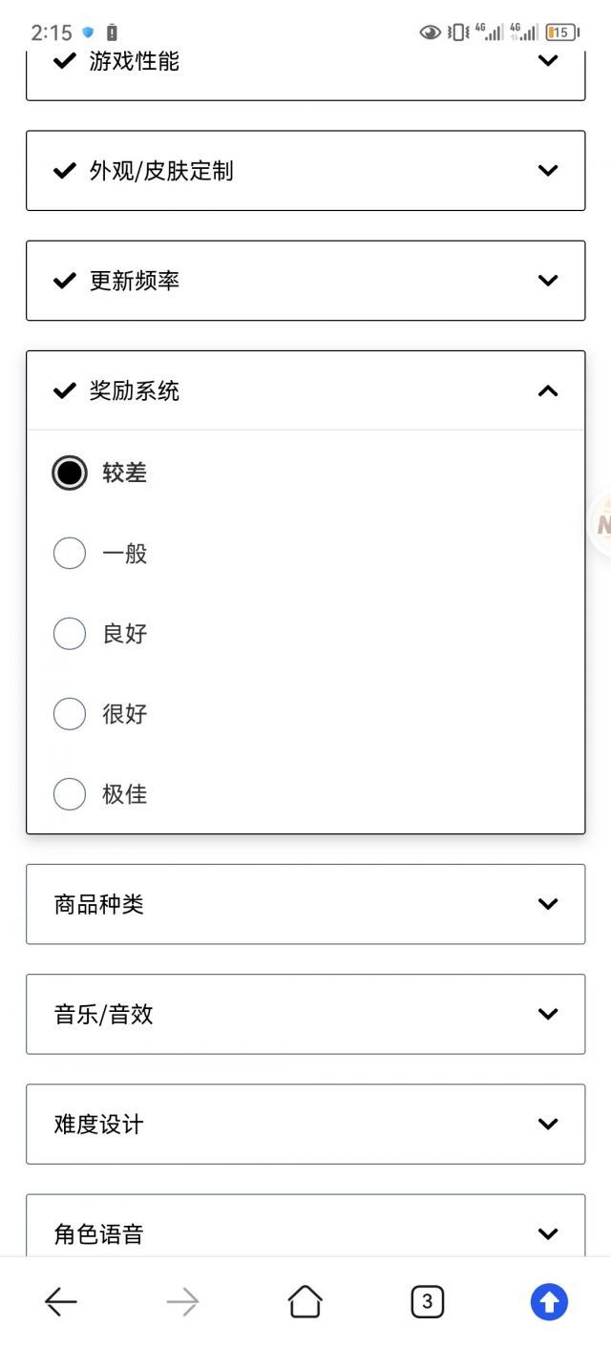Select the 良好 radio option

pyautogui.click(x=70, y=633)
